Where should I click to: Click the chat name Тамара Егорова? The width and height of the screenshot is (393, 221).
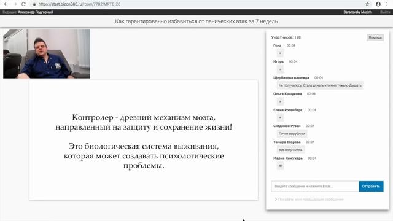(287, 142)
